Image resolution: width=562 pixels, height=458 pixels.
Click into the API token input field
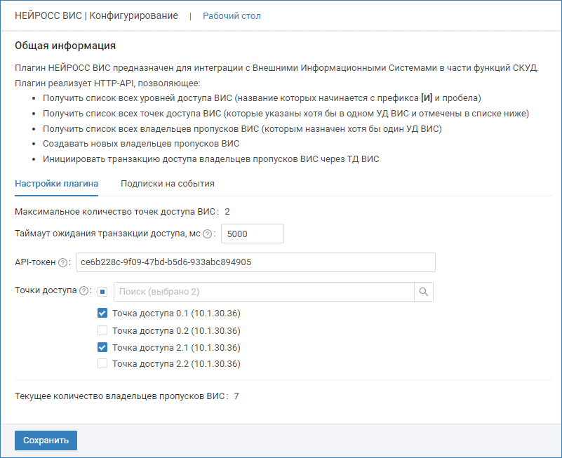255,262
